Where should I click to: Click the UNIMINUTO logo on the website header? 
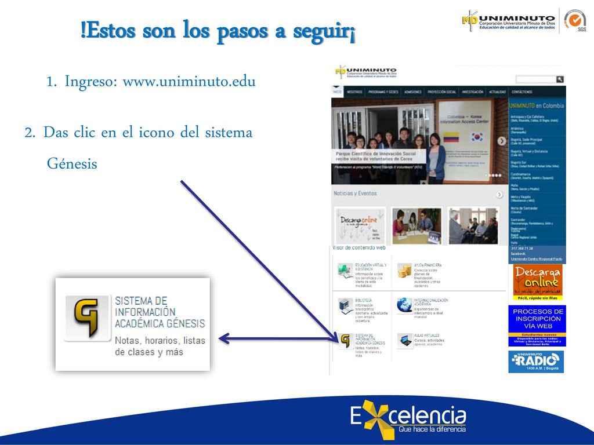click(366, 72)
